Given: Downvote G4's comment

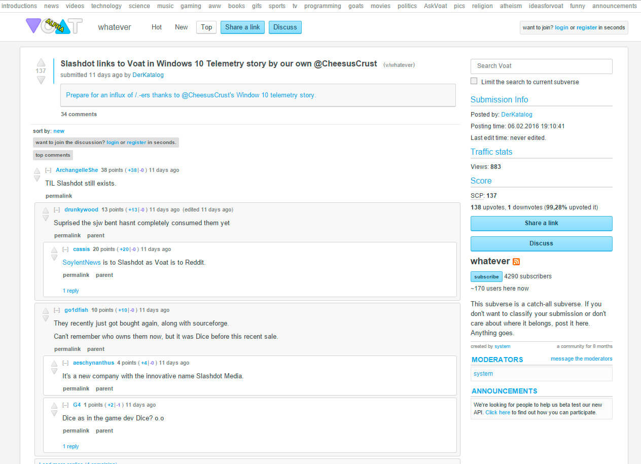Looking at the screenshot, I should click(54, 413).
